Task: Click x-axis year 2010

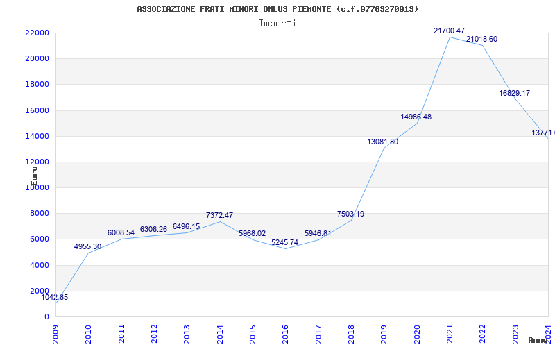Action: click(x=89, y=335)
